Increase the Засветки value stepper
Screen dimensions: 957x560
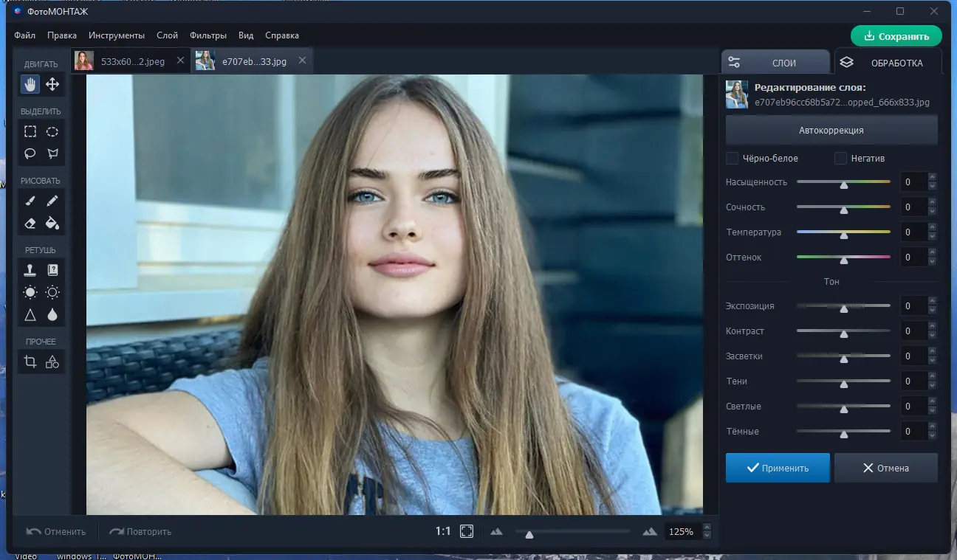pyautogui.click(x=932, y=351)
